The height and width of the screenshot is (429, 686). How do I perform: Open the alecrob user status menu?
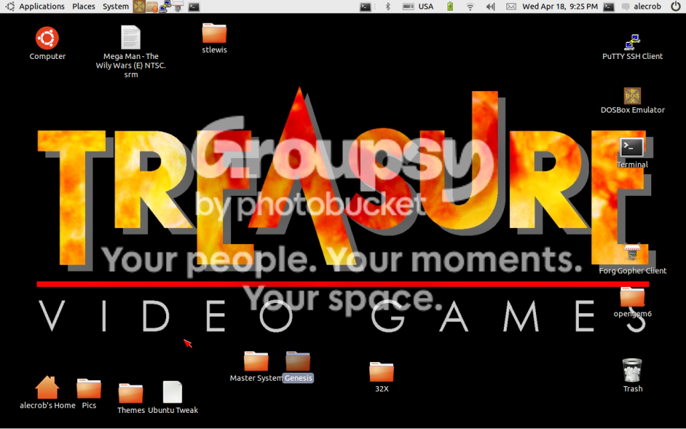coord(642,7)
